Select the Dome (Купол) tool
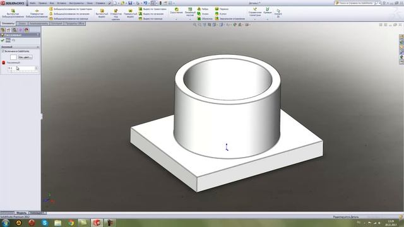Screen dimensions: 404x227 click(x=221, y=14)
